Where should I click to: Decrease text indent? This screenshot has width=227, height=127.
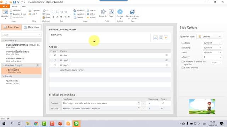[x=61, y=12]
